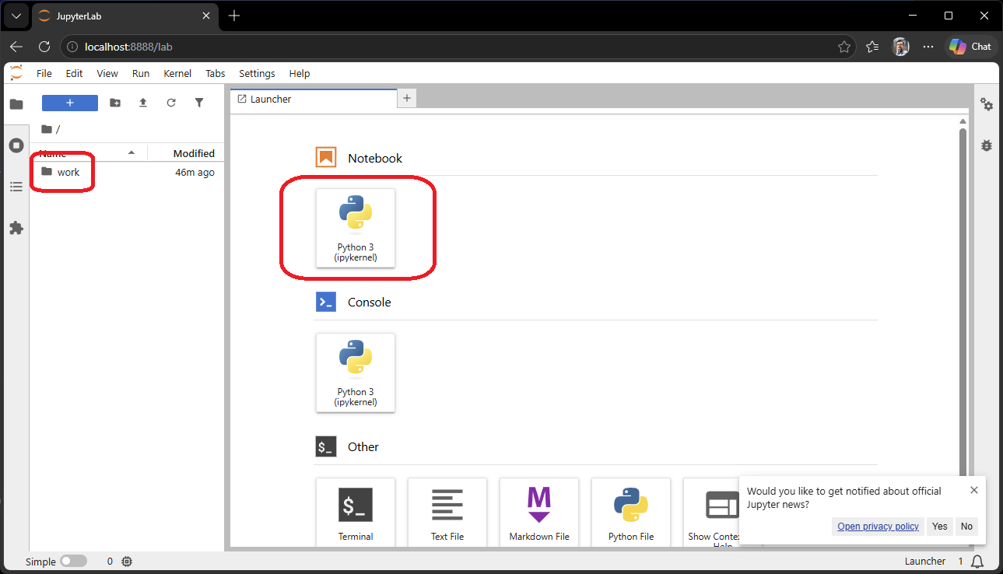The image size is (1003, 574).
Task: Create a new Markdown File
Action: 539,512
